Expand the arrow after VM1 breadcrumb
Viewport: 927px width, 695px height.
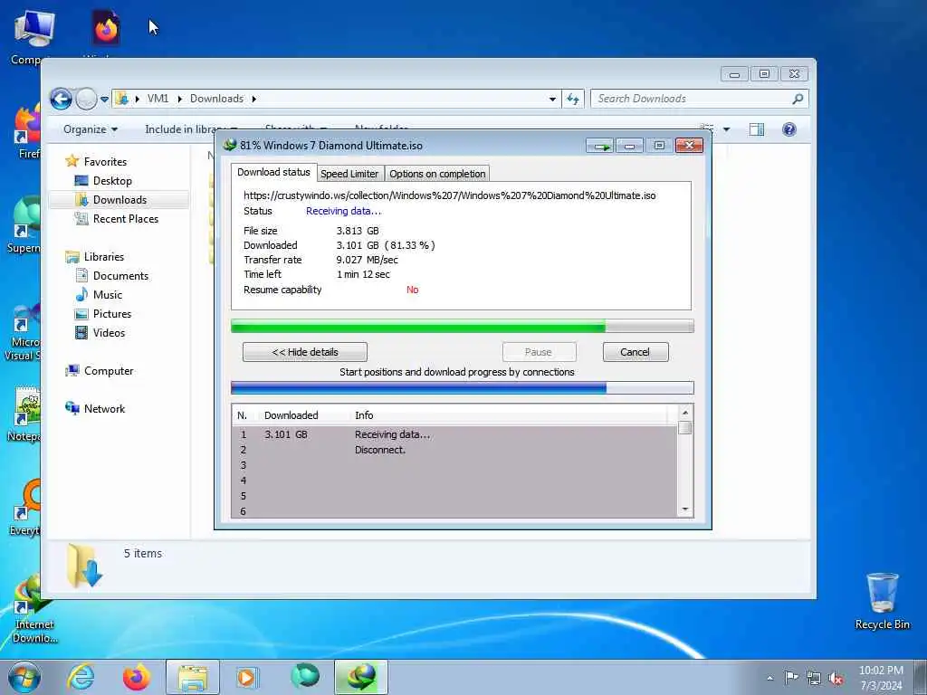[x=180, y=99]
